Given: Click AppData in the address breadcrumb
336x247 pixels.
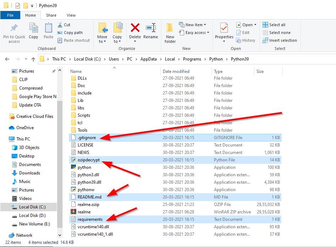Looking at the screenshot, I should pyautogui.click(x=149, y=59).
